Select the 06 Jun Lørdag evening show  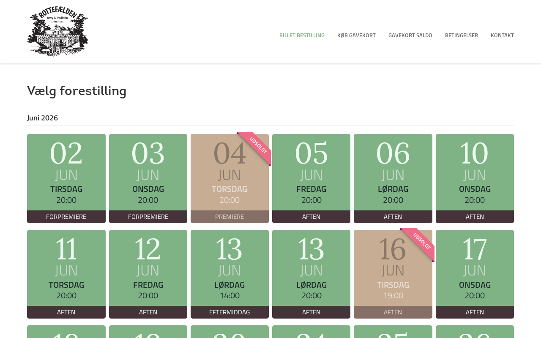(393, 178)
